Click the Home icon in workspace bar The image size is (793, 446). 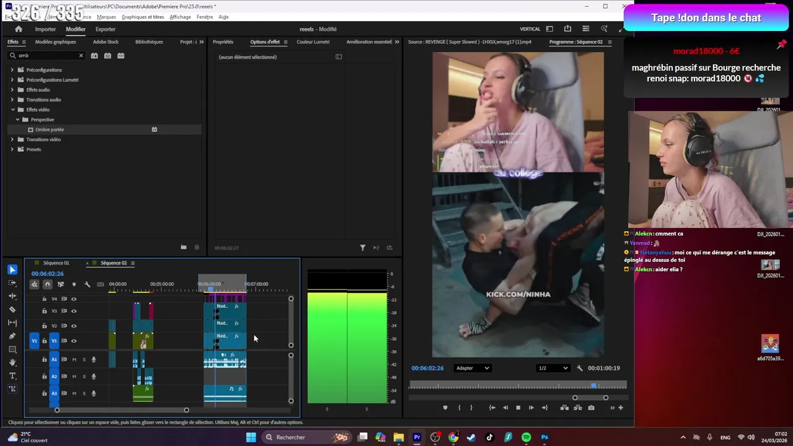coord(19,29)
